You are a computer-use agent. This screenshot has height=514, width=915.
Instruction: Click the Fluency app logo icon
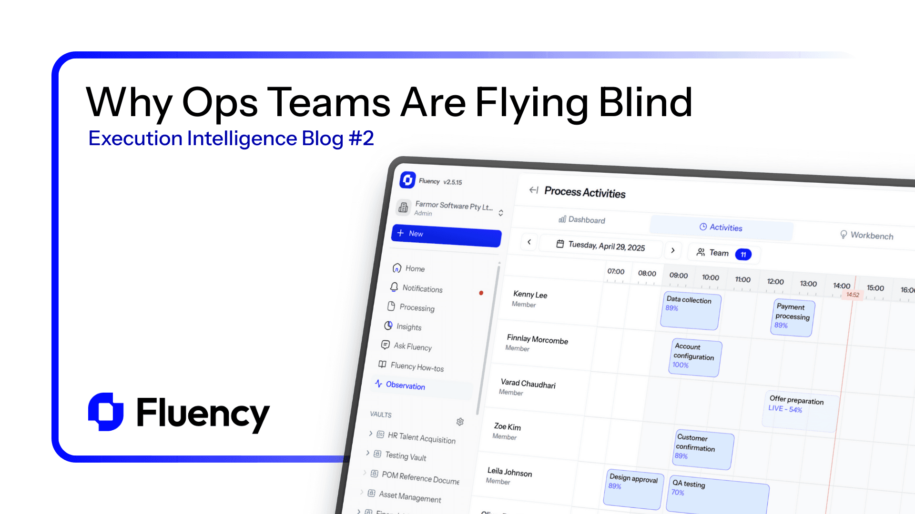[407, 180]
